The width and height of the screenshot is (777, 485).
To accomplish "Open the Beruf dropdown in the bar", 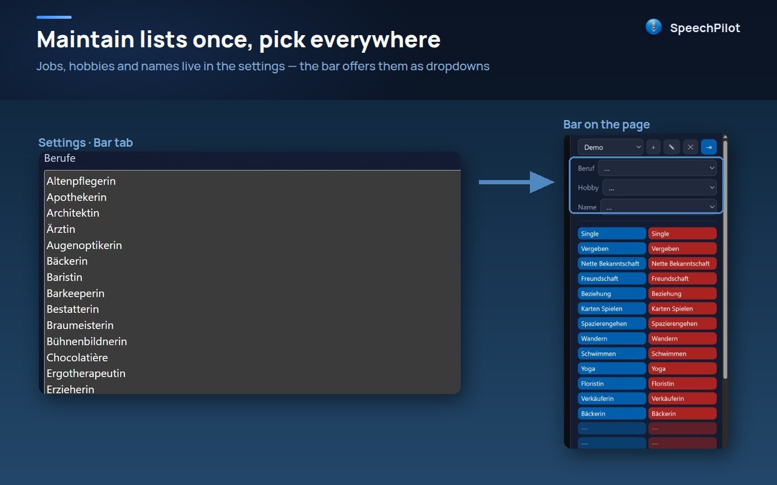I will (657, 168).
